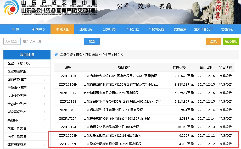The width and height of the screenshot is (241, 149).
Task: Select 行政事业资产 in the sidebar
Action: 17,88
